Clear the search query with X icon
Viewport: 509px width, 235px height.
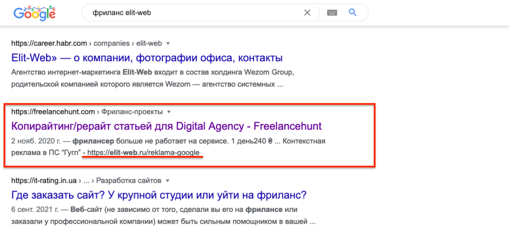click(307, 13)
